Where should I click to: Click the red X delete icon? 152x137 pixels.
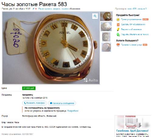(36, 9)
